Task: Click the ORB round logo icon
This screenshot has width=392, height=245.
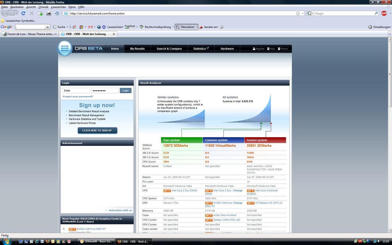Action: click(x=65, y=48)
